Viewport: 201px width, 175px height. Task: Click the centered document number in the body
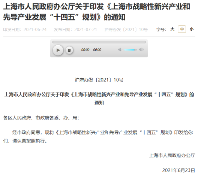click(99, 80)
